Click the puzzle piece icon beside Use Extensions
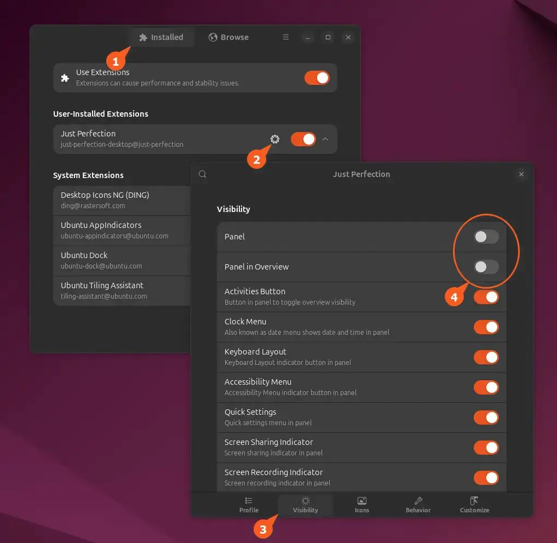 pos(65,78)
